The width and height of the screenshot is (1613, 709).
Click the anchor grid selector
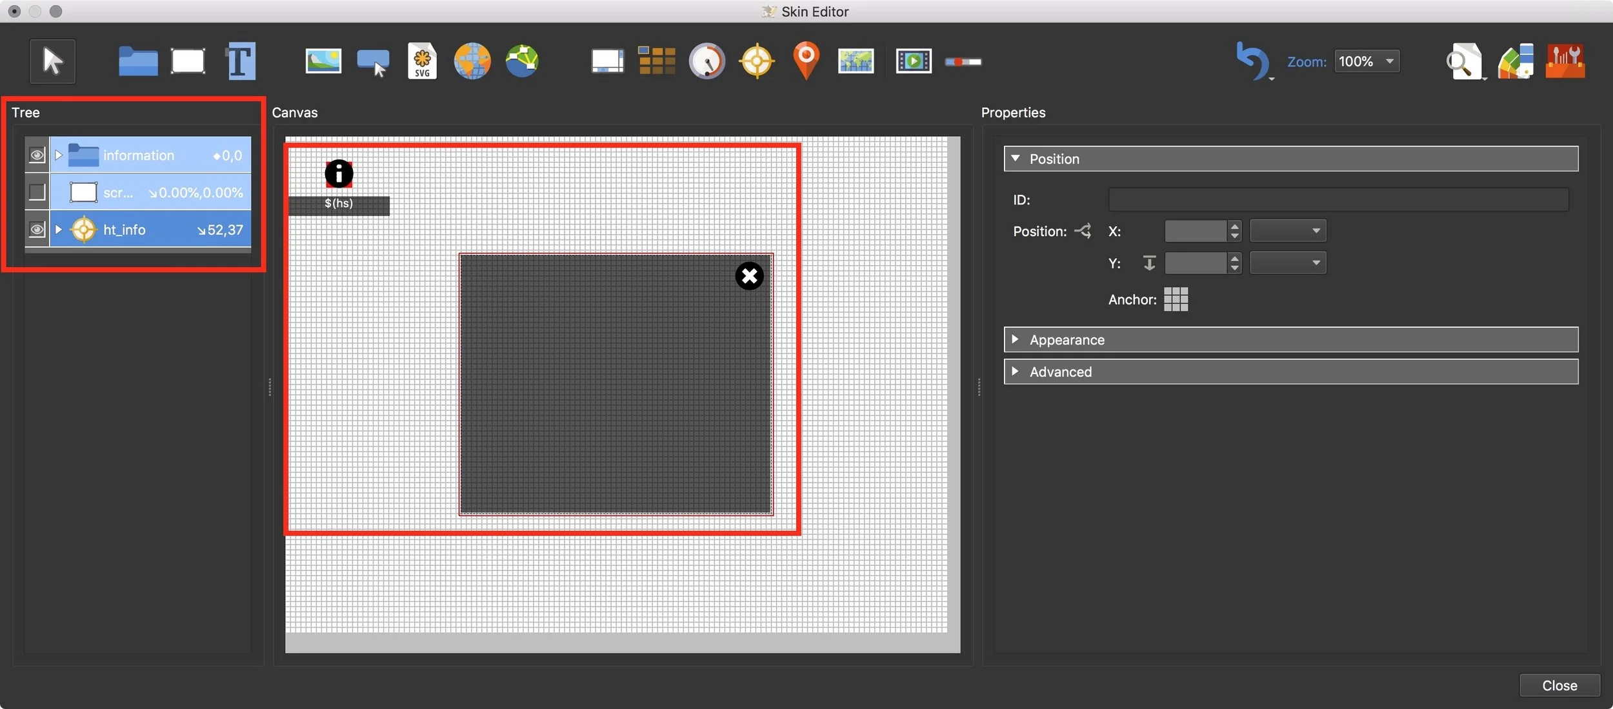pyautogui.click(x=1176, y=299)
